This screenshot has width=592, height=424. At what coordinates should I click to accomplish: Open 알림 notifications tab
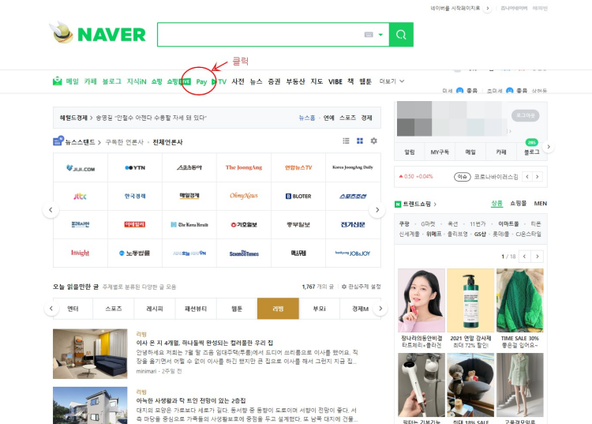pyautogui.click(x=409, y=152)
